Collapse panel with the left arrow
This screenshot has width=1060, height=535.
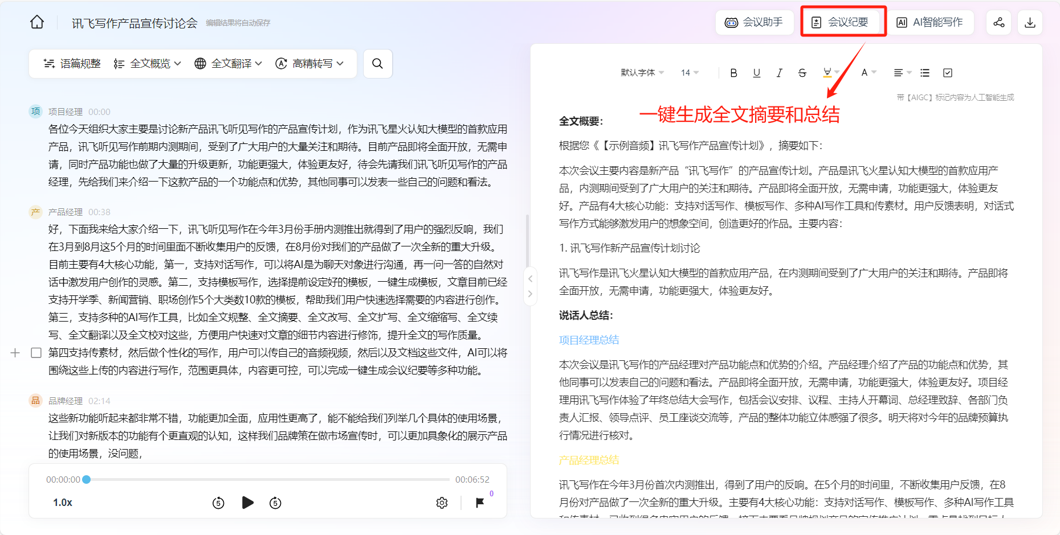pyautogui.click(x=530, y=278)
